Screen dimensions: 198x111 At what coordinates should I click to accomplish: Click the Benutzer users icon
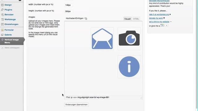[2, 14]
